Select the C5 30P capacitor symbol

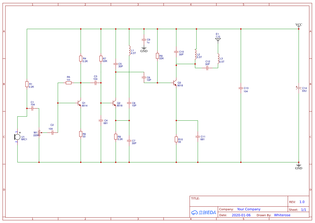[116, 64]
